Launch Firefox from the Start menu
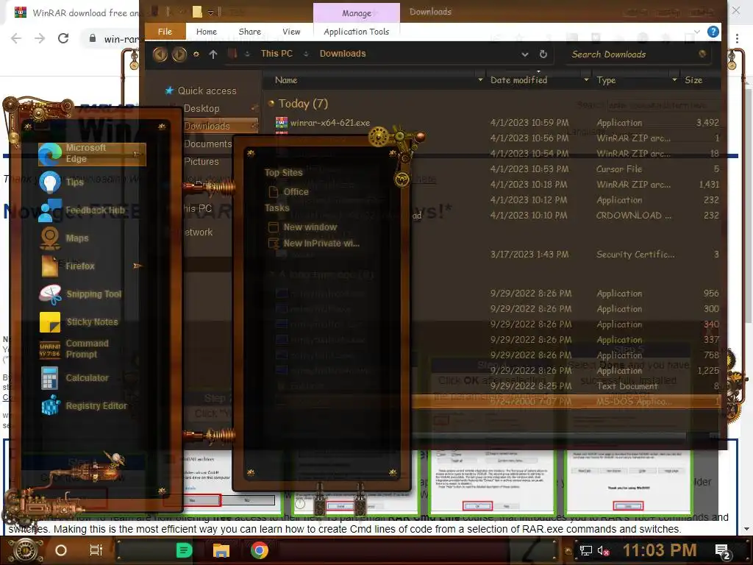Image resolution: width=753 pixels, height=565 pixels. (x=79, y=266)
